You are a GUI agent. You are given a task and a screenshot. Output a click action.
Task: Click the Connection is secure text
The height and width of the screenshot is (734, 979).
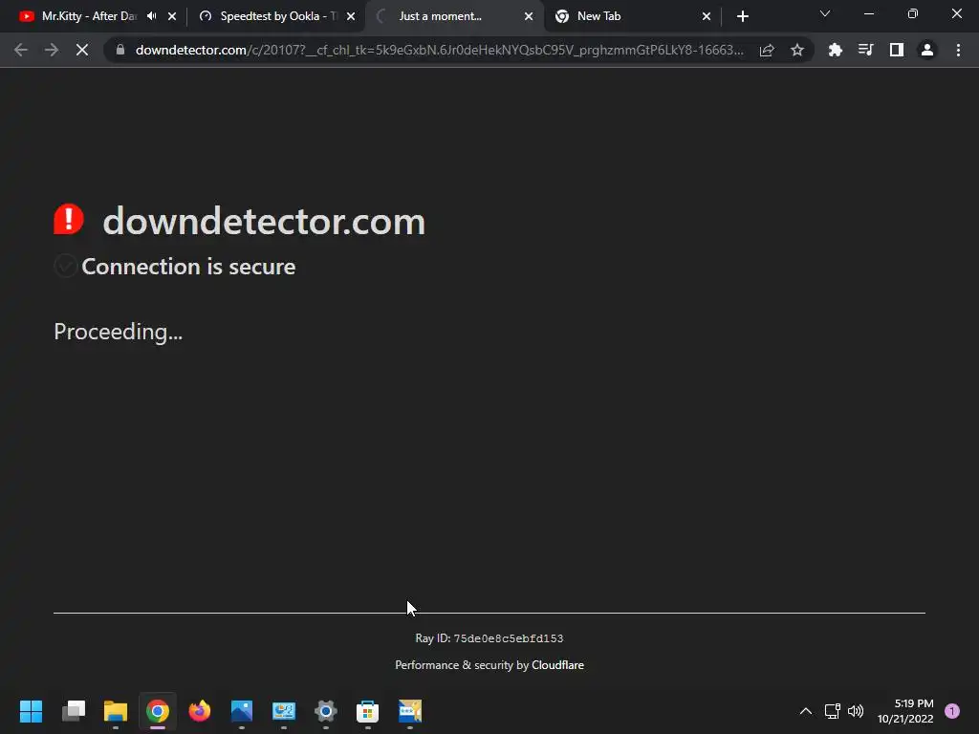click(188, 267)
